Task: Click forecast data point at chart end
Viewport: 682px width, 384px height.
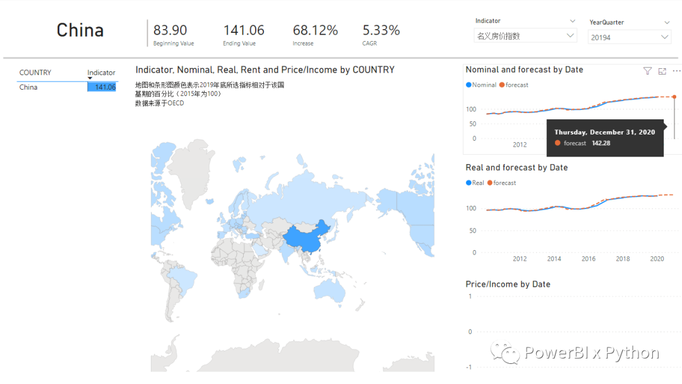Action: pyautogui.click(x=674, y=97)
